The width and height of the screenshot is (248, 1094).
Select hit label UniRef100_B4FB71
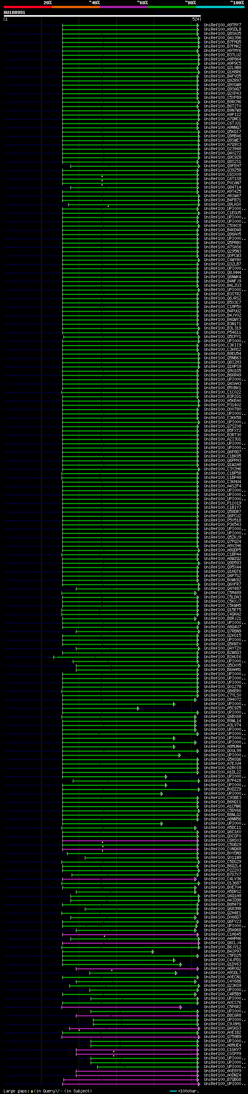coord(222,200)
